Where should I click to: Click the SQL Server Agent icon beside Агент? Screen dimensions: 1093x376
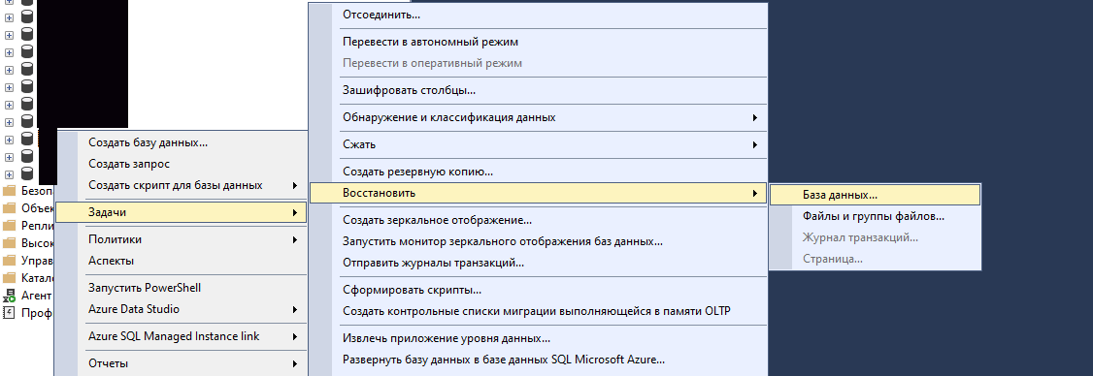point(9,296)
